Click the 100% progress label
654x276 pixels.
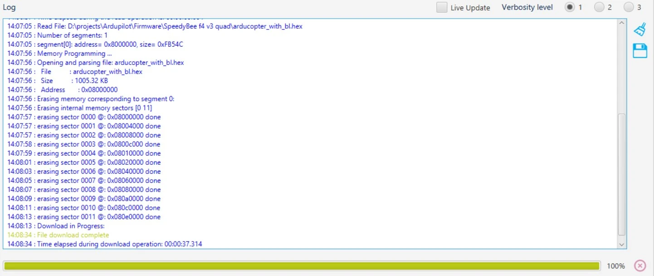[617, 266]
